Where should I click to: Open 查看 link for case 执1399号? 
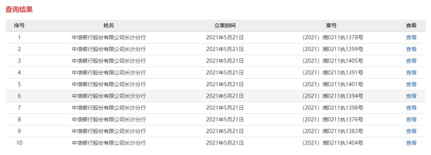click(411, 49)
